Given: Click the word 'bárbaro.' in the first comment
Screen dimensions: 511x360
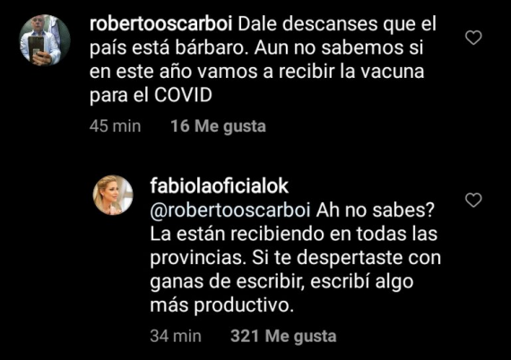Looking at the screenshot, I should pos(212,48).
